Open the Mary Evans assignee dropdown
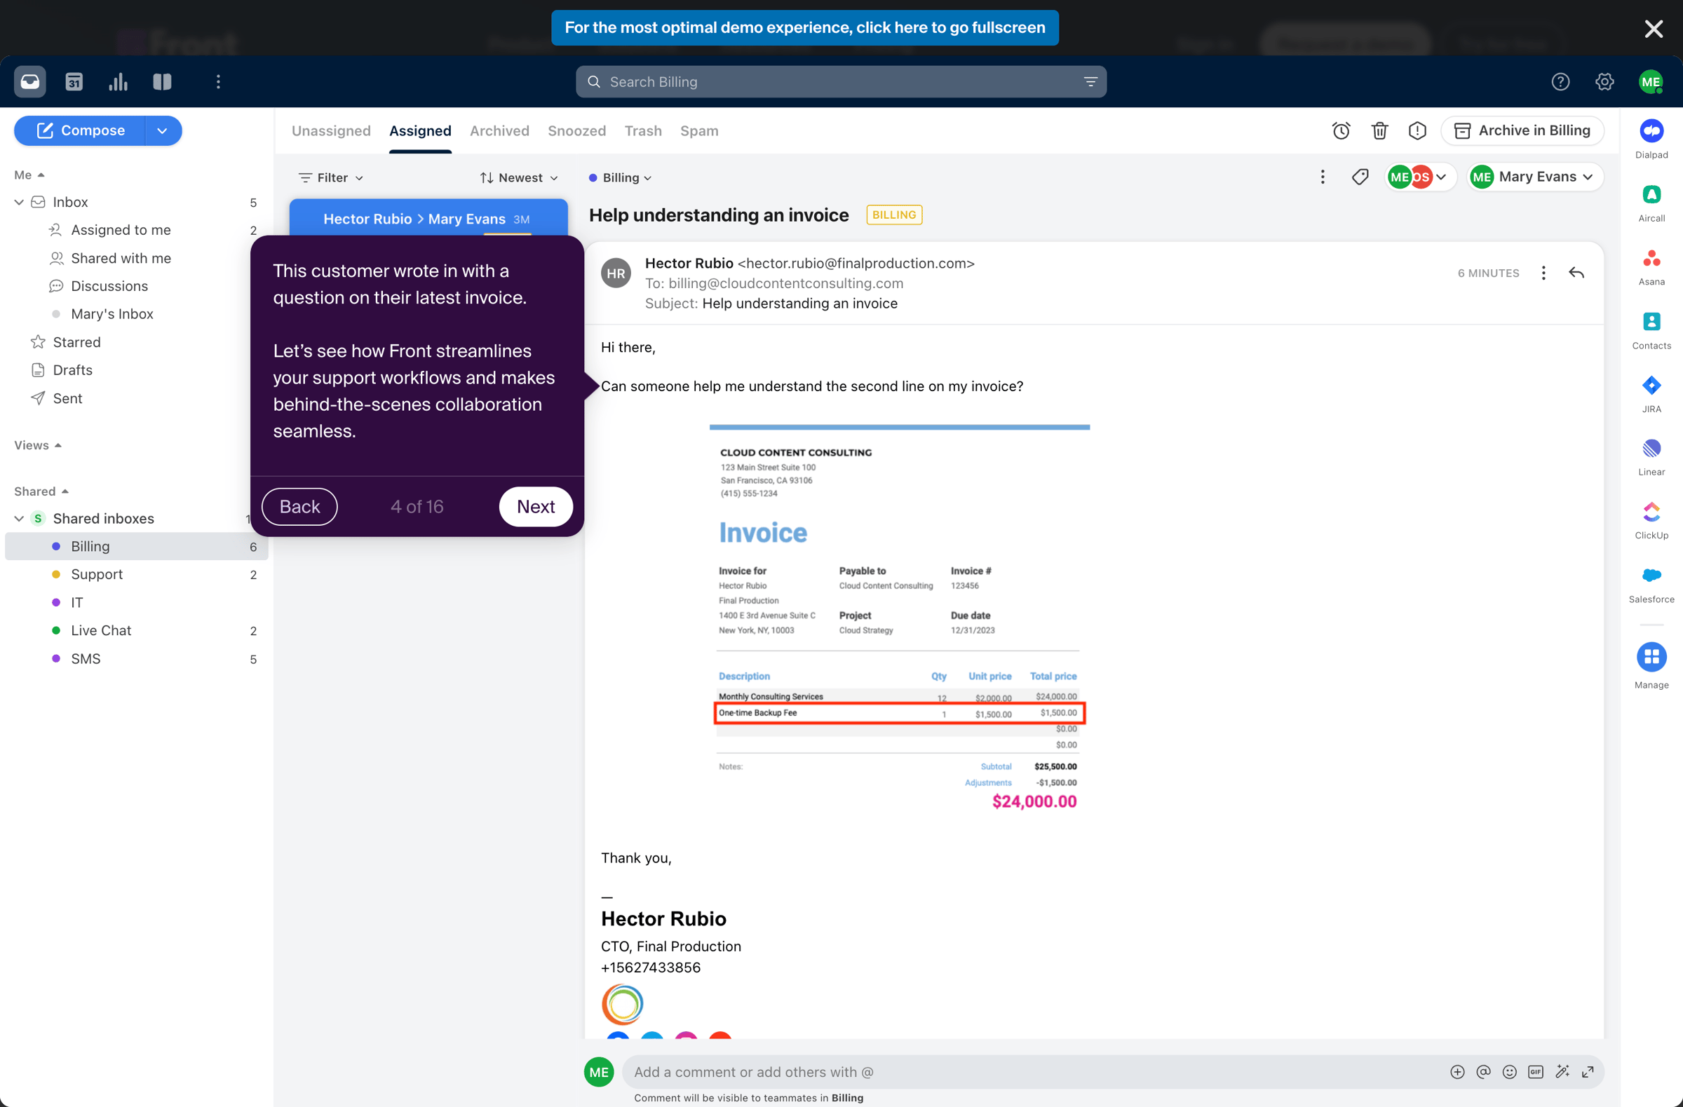 point(1534,177)
